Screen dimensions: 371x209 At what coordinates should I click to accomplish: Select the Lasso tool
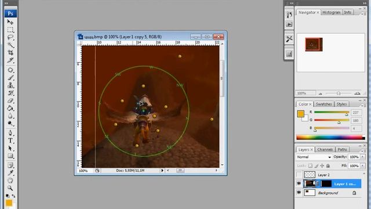[x=10, y=37]
